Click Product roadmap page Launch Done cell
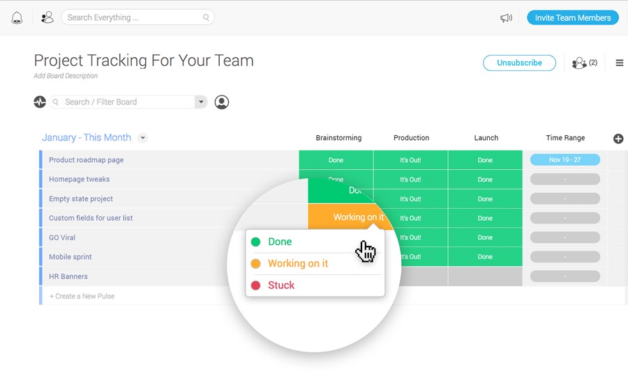 485,160
